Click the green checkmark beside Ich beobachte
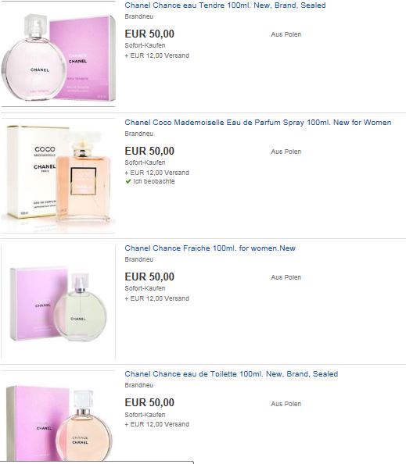Viewport: 406px width, 464px height. [x=128, y=181]
